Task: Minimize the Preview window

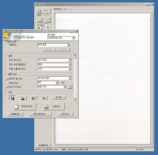Action: [147, 5]
